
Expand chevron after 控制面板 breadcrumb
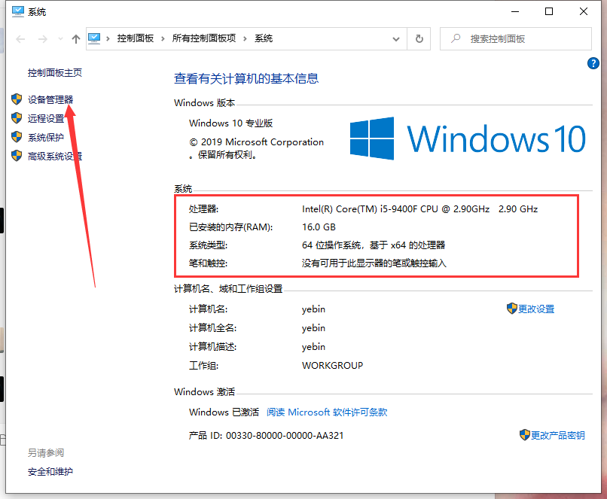pos(163,38)
